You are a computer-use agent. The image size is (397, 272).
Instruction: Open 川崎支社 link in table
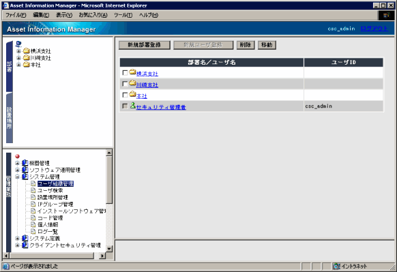[147, 85]
